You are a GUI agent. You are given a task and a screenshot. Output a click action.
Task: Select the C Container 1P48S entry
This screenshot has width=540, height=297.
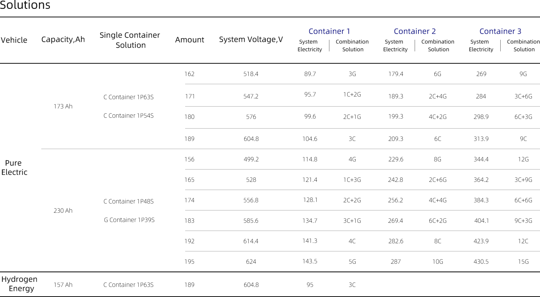[x=128, y=201]
